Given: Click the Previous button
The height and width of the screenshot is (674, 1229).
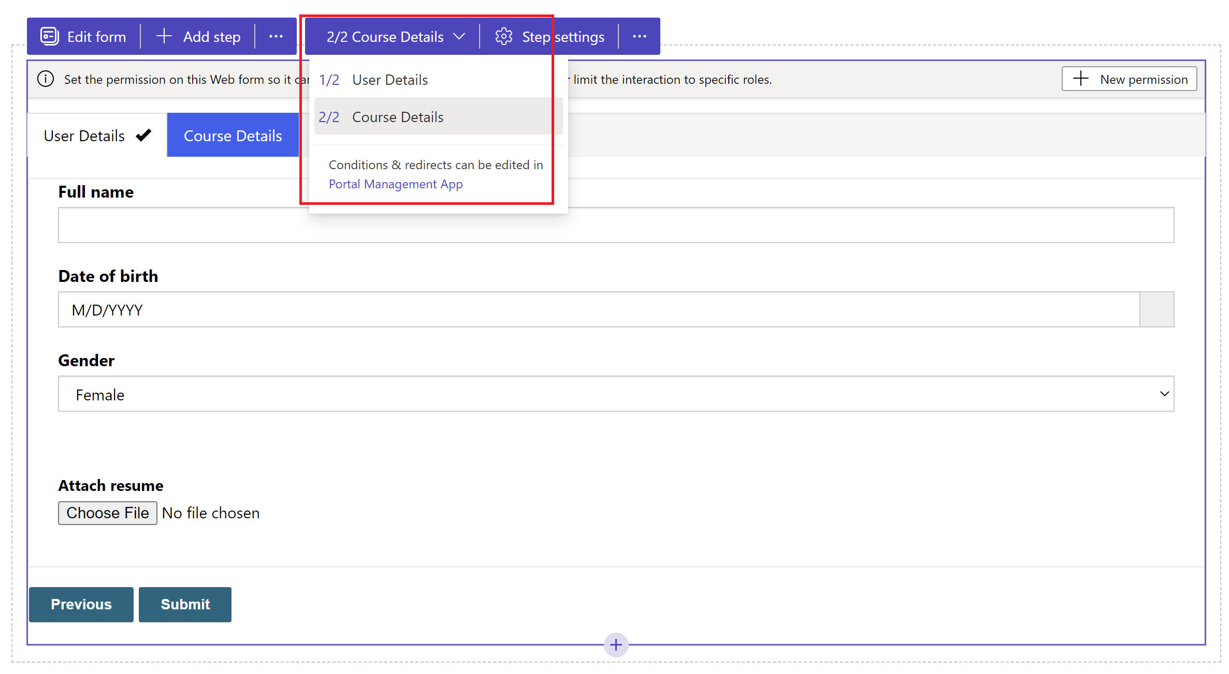Looking at the screenshot, I should point(81,604).
